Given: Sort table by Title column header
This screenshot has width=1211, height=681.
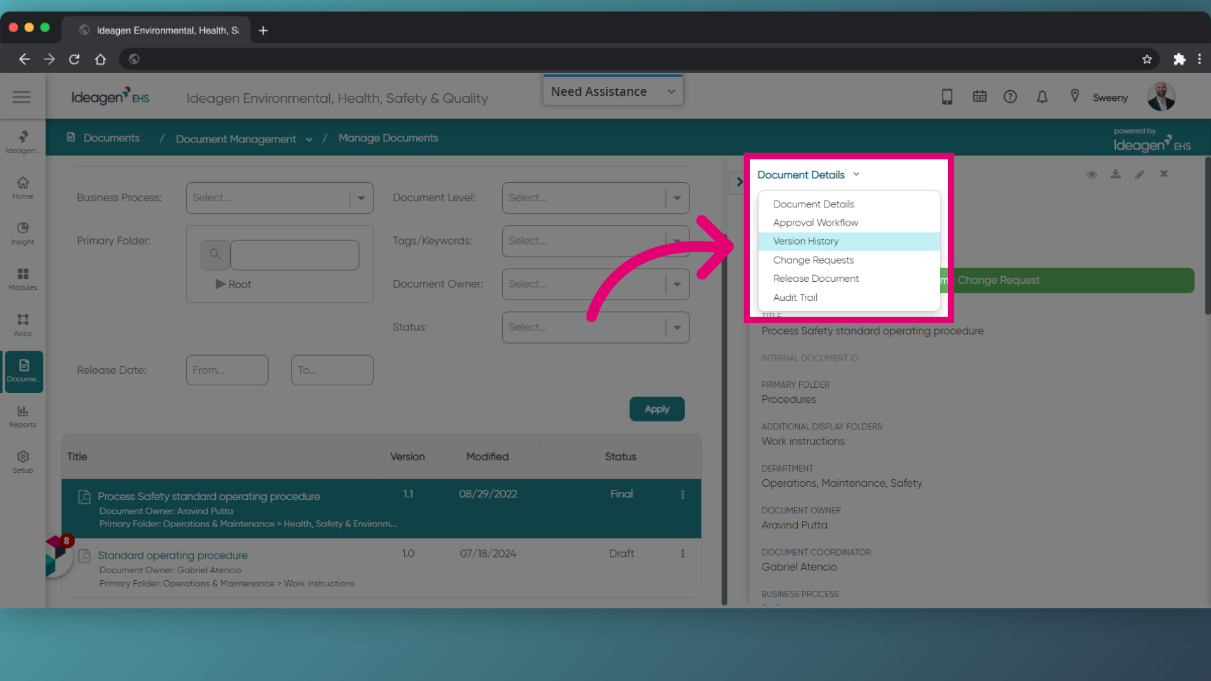Looking at the screenshot, I should pos(77,457).
